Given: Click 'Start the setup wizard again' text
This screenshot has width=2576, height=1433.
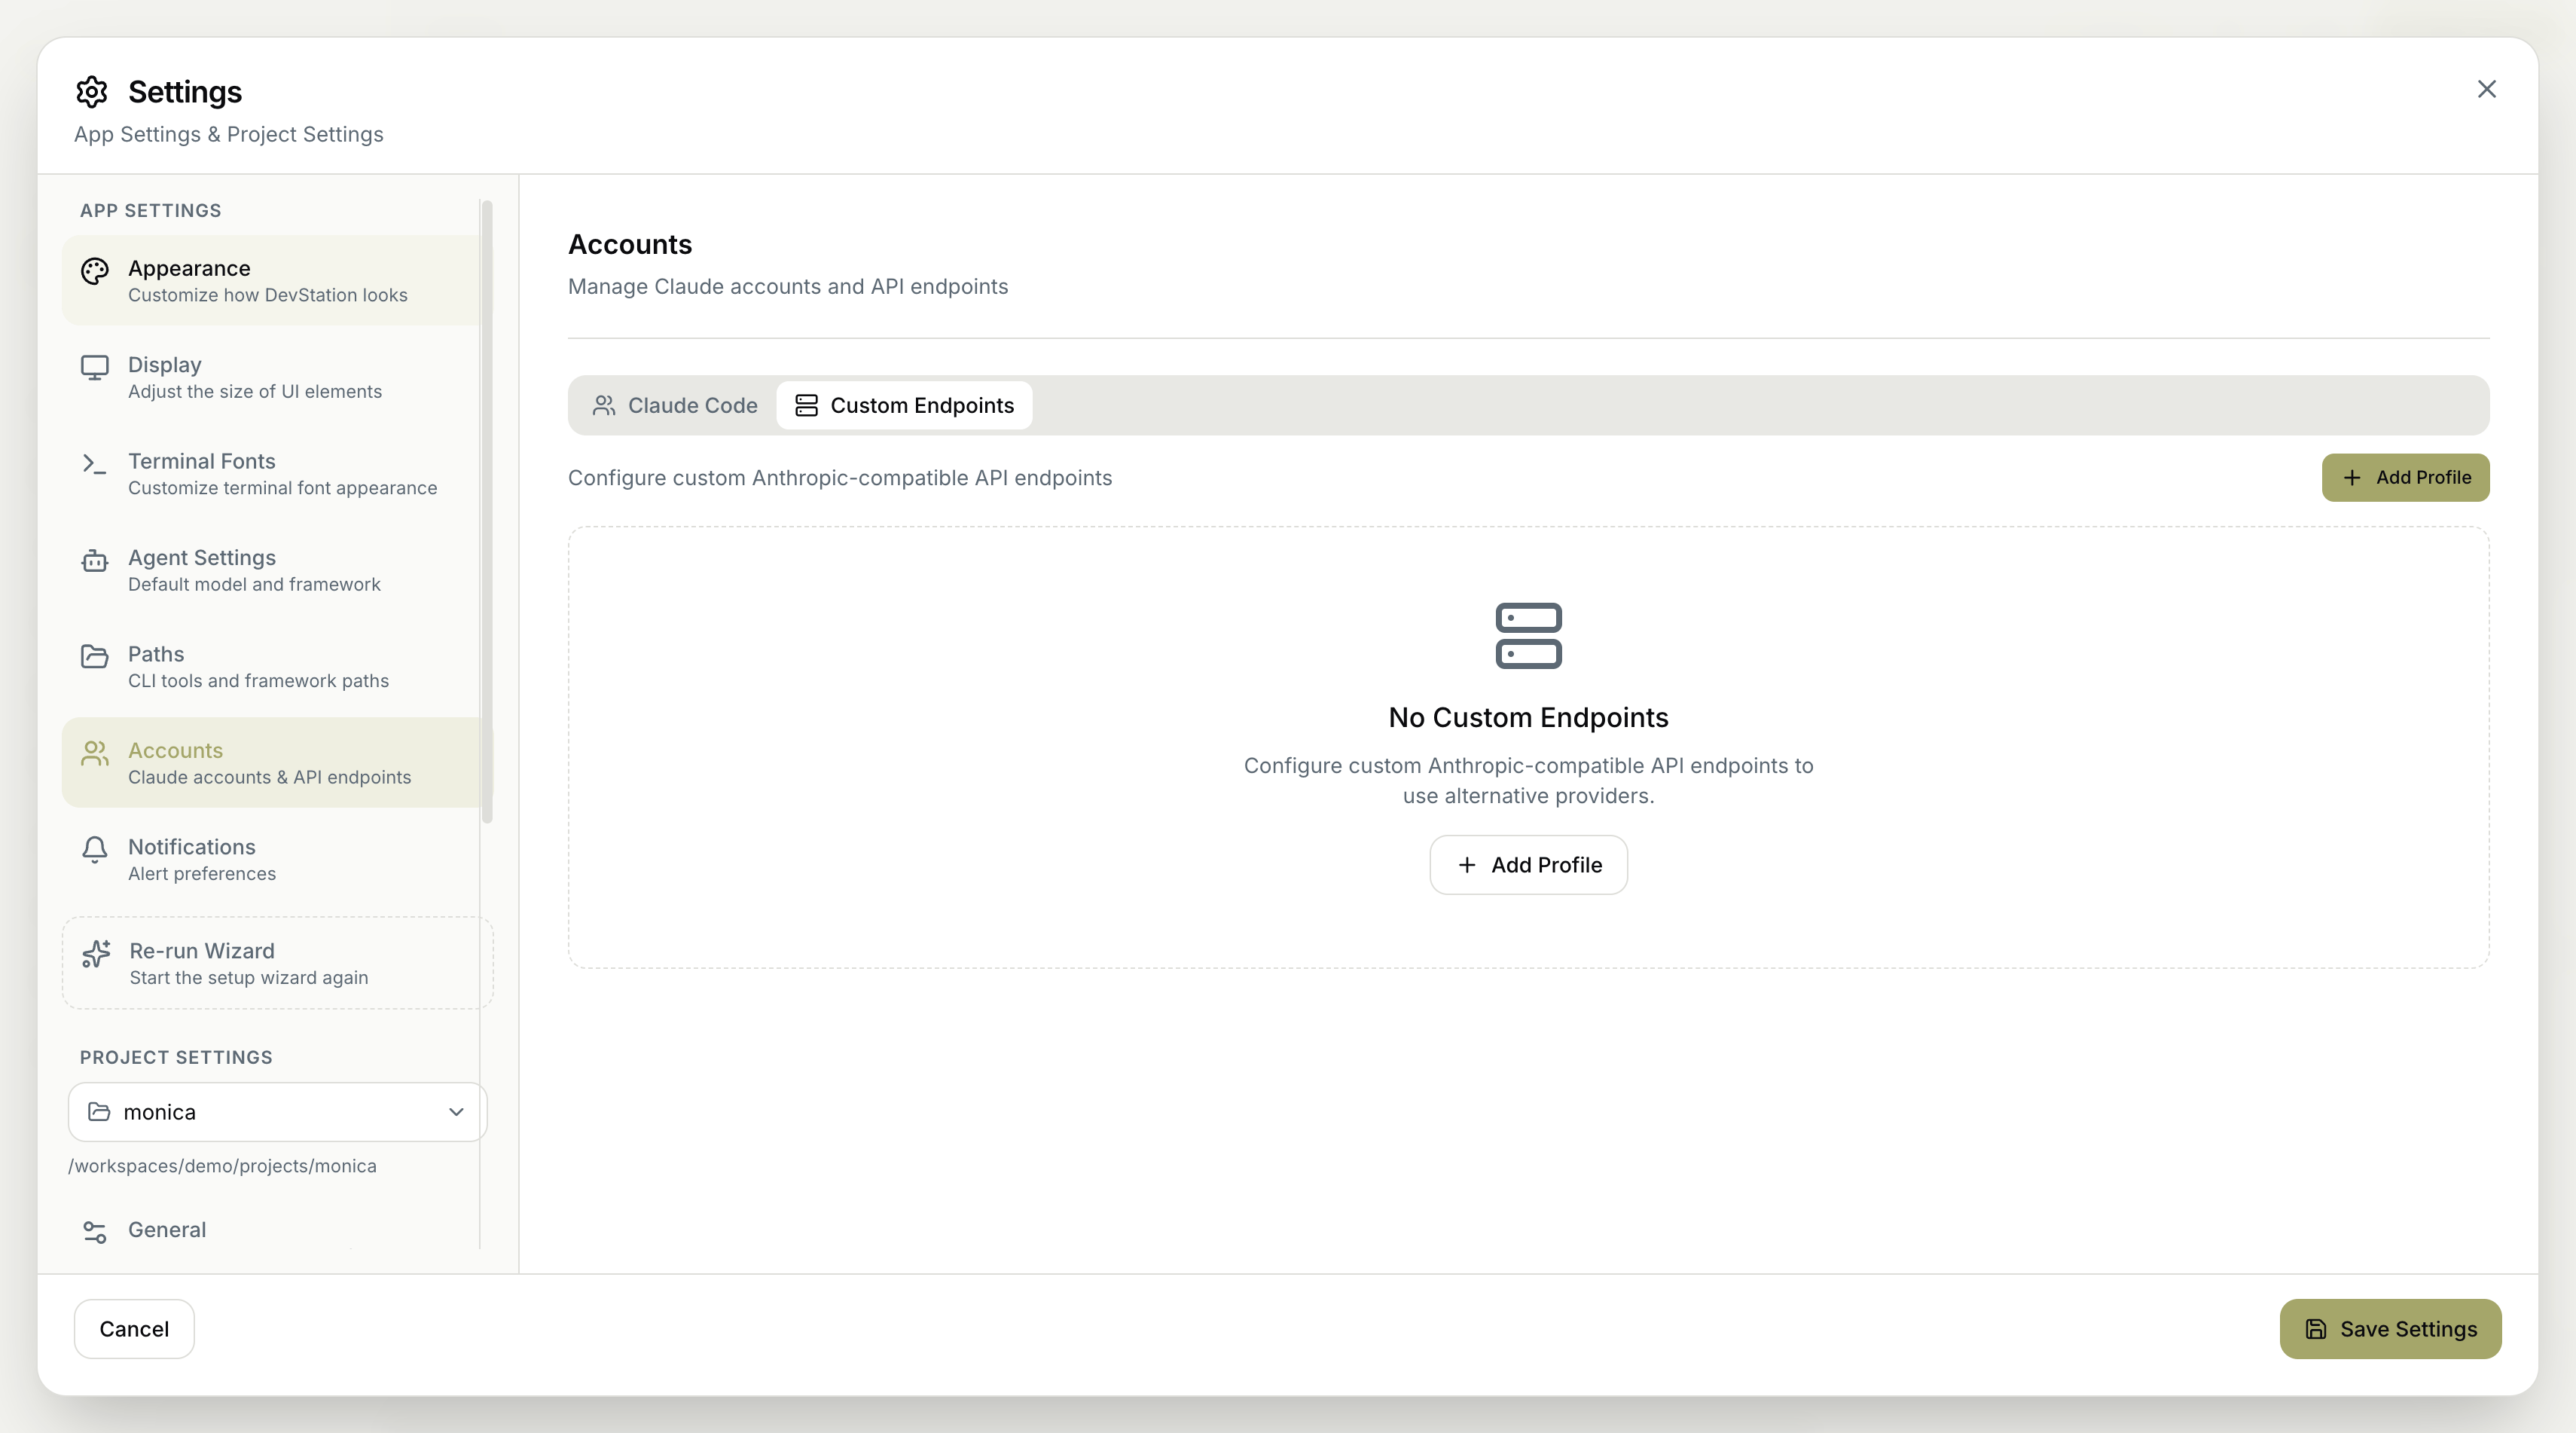Looking at the screenshot, I should (x=249, y=978).
